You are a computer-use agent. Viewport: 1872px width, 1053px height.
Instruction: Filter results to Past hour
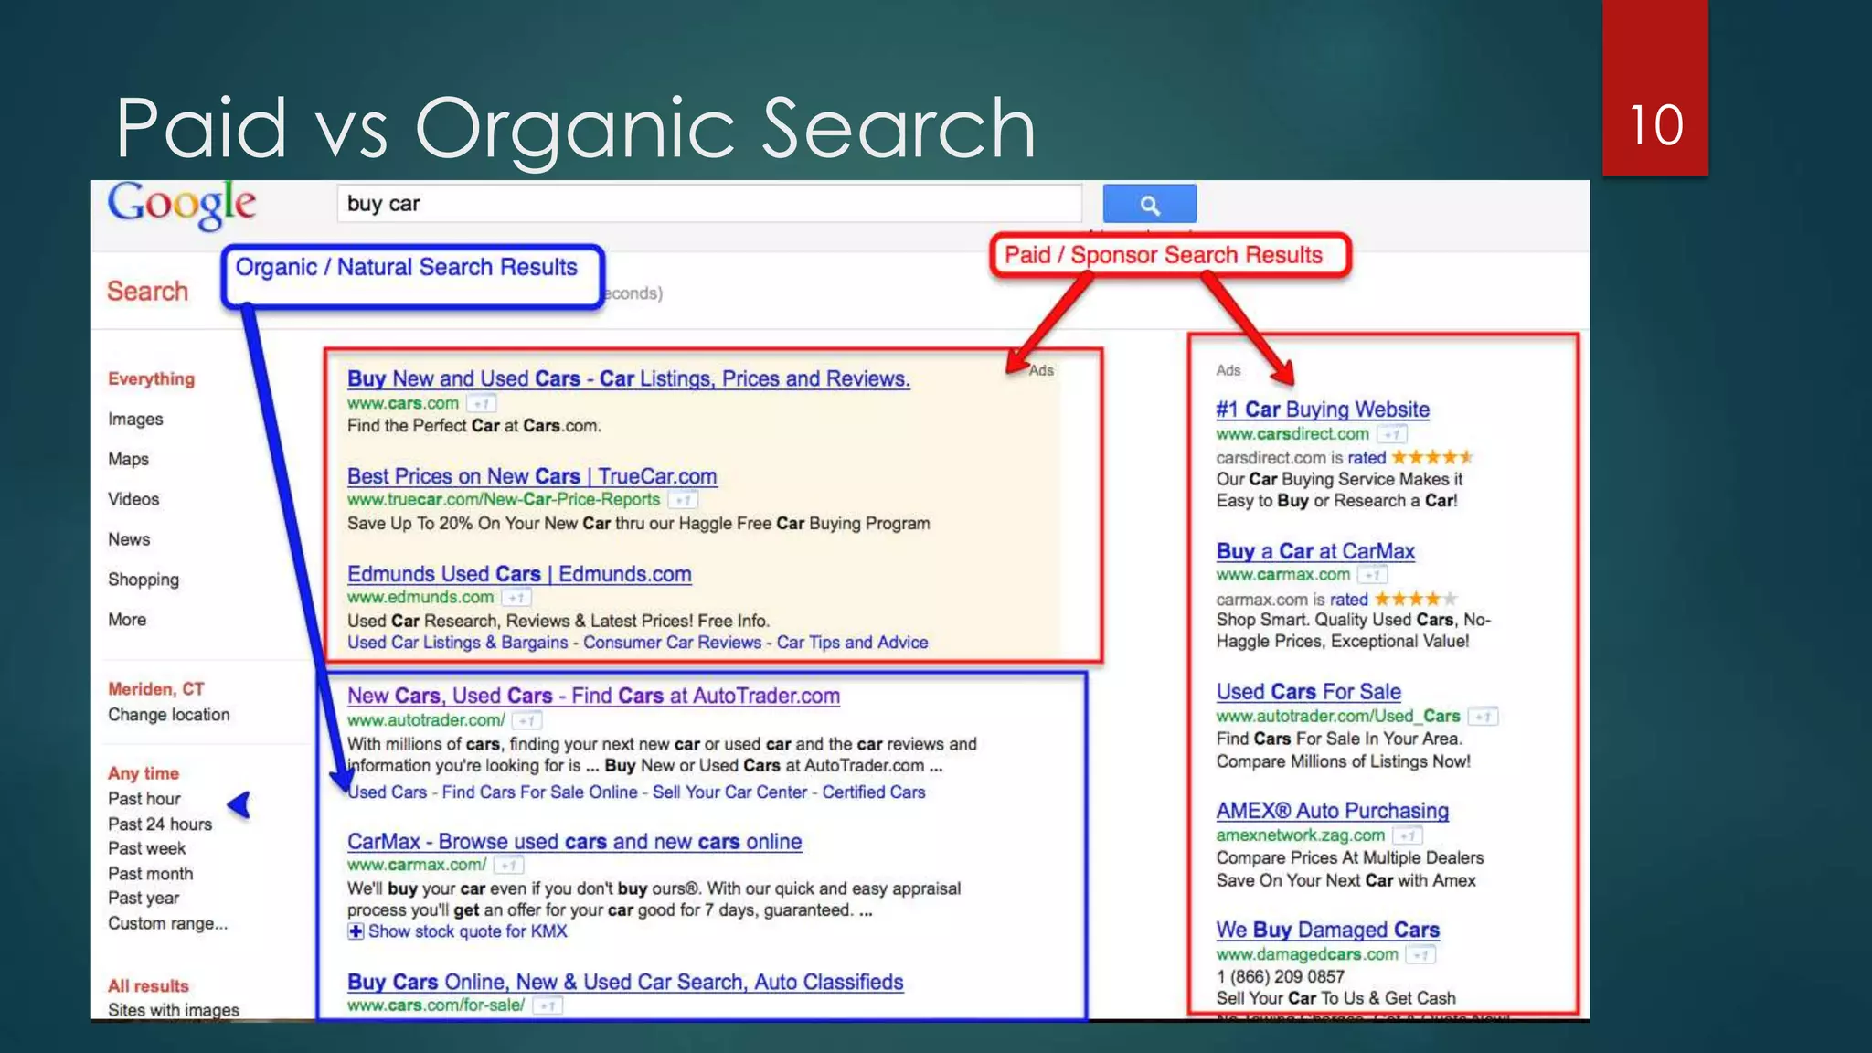pyautogui.click(x=144, y=799)
